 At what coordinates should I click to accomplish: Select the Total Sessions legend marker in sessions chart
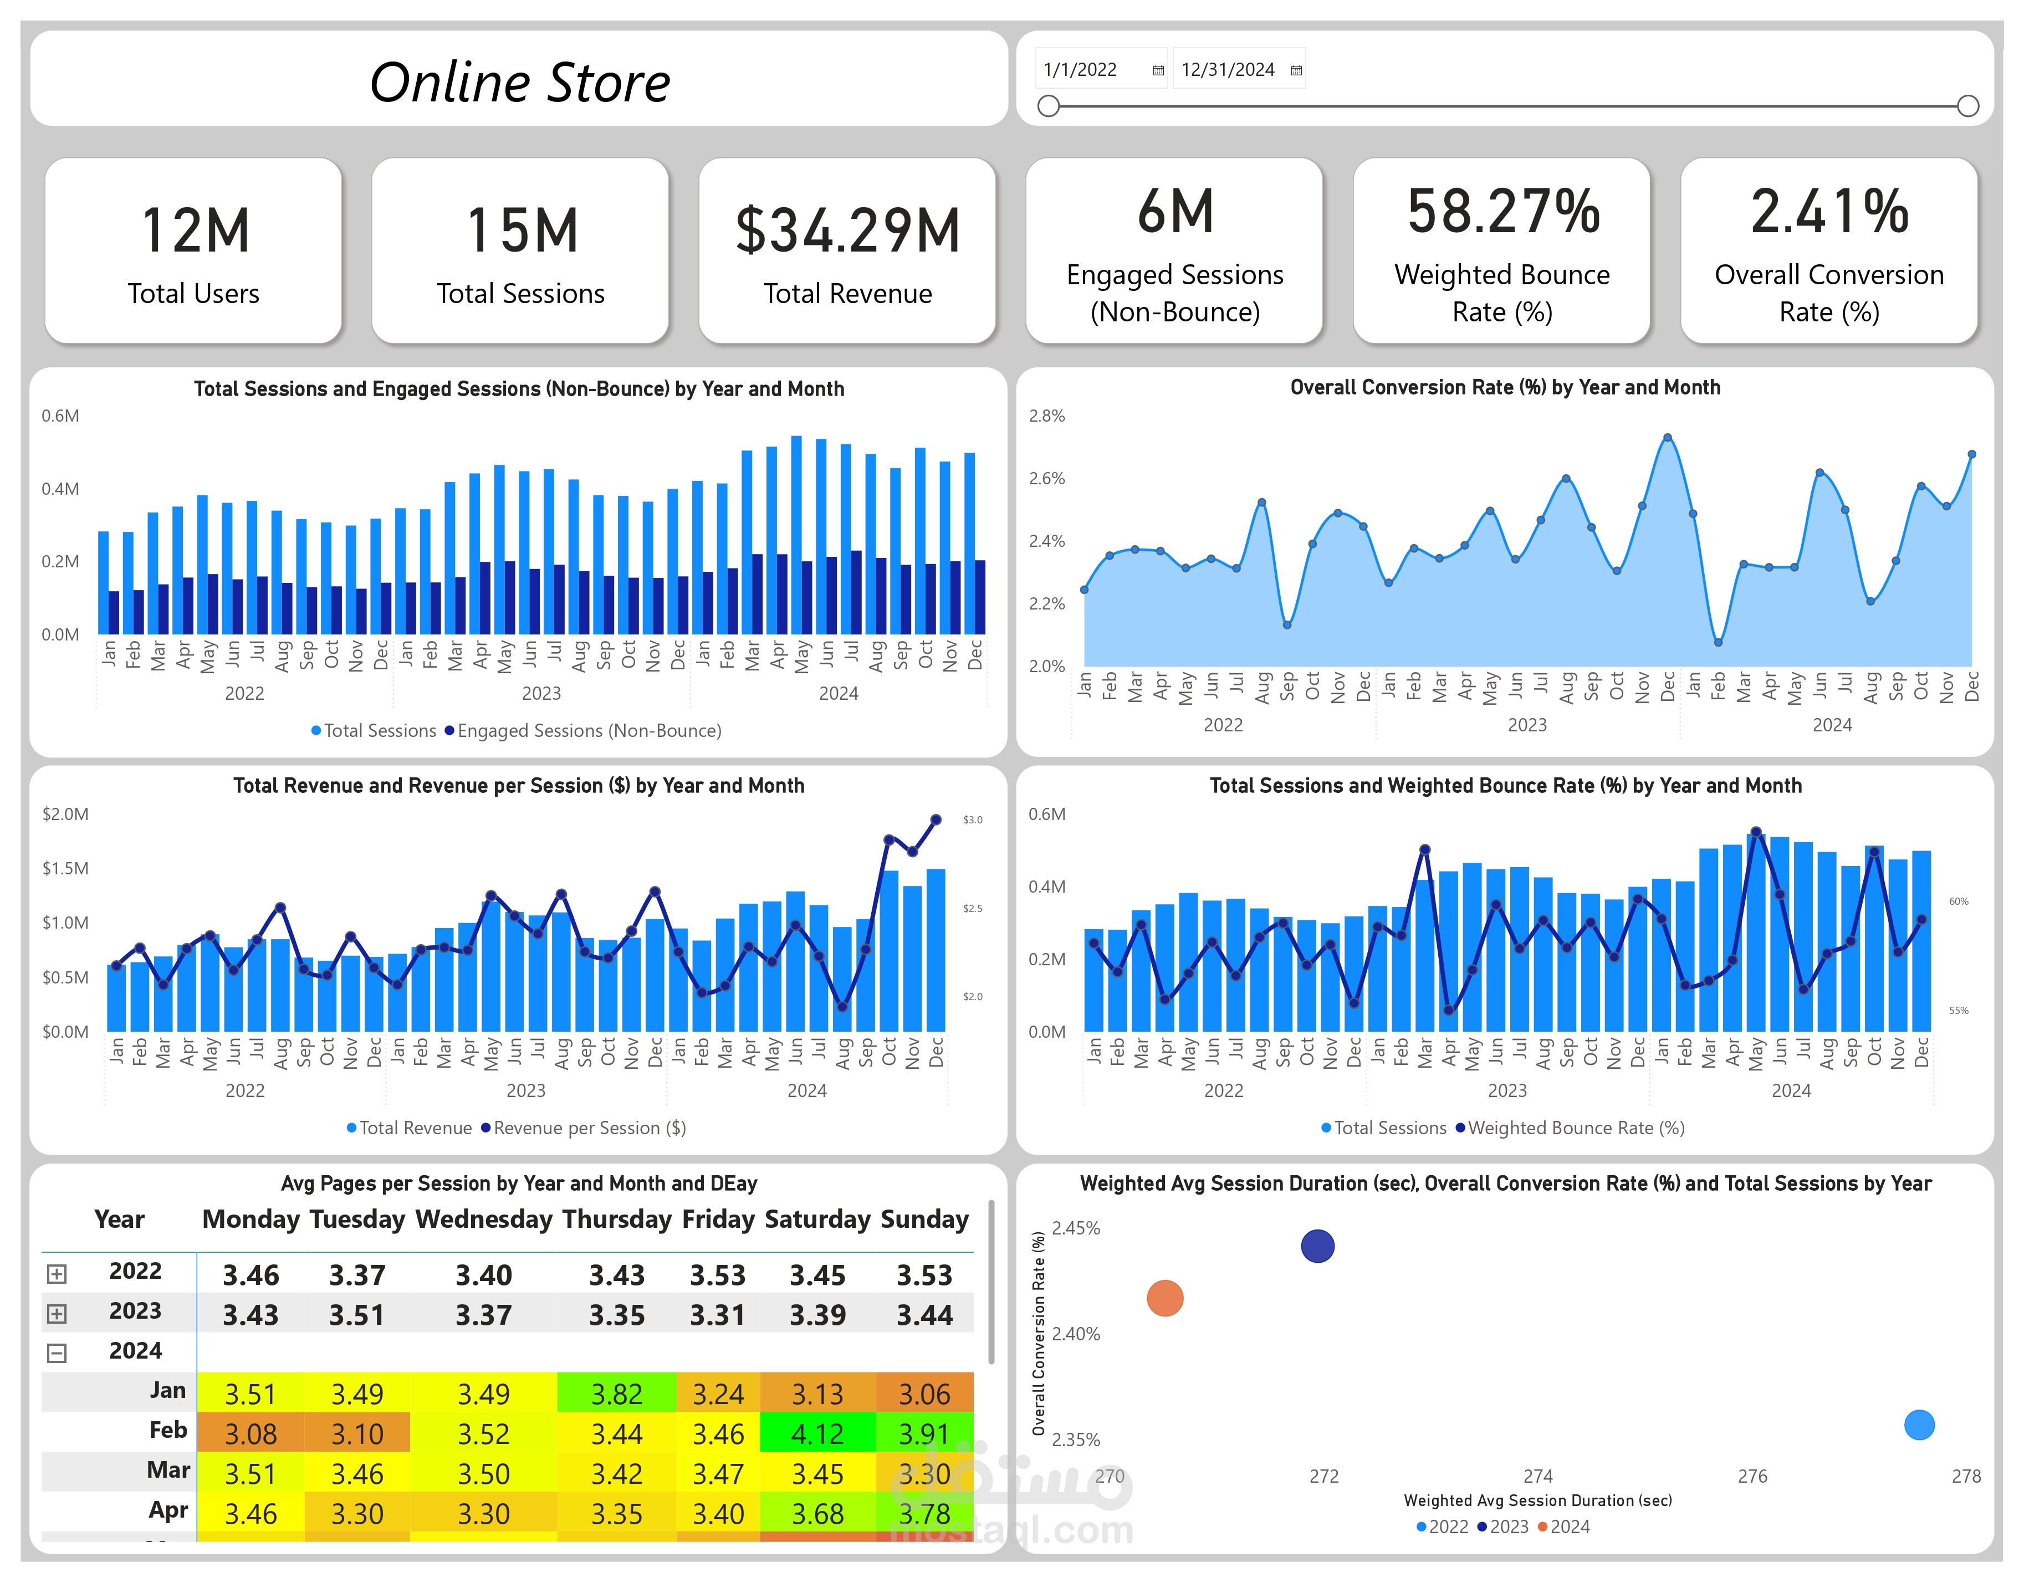click(316, 730)
